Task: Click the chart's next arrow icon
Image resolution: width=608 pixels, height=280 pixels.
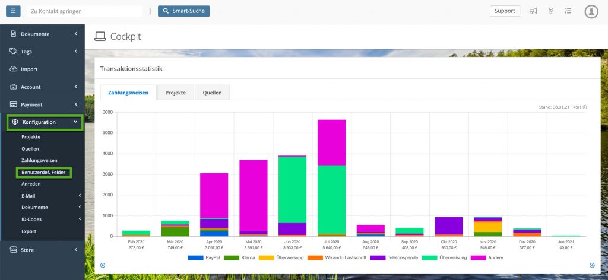Action: (x=592, y=265)
